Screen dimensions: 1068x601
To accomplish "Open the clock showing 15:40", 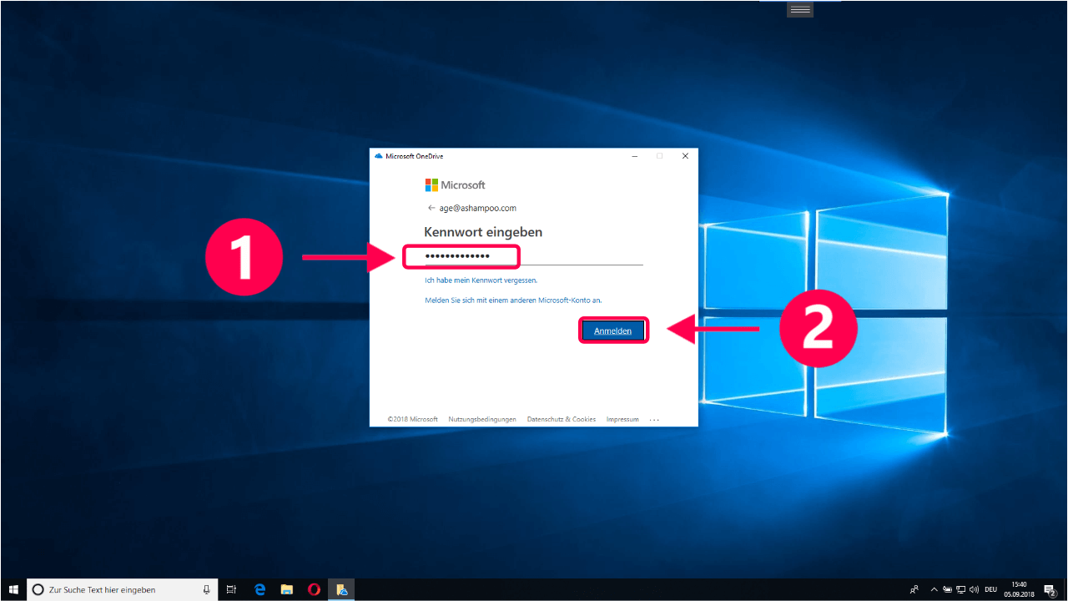I will tap(1019, 589).
